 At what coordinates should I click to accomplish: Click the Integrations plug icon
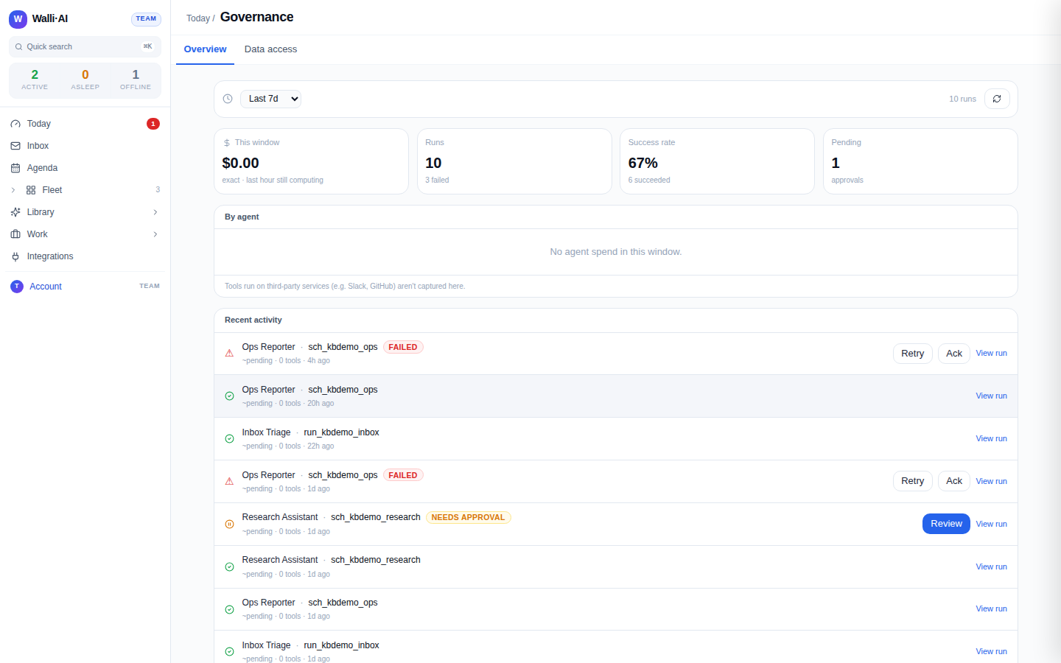[15, 256]
